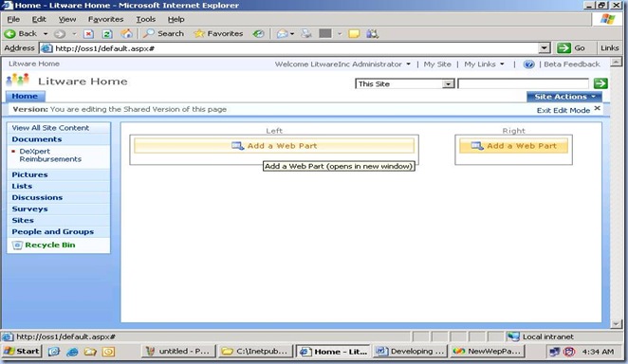Refresh the page with the green arrows icon
The width and height of the screenshot is (628, 364).
tap(107, 34)
